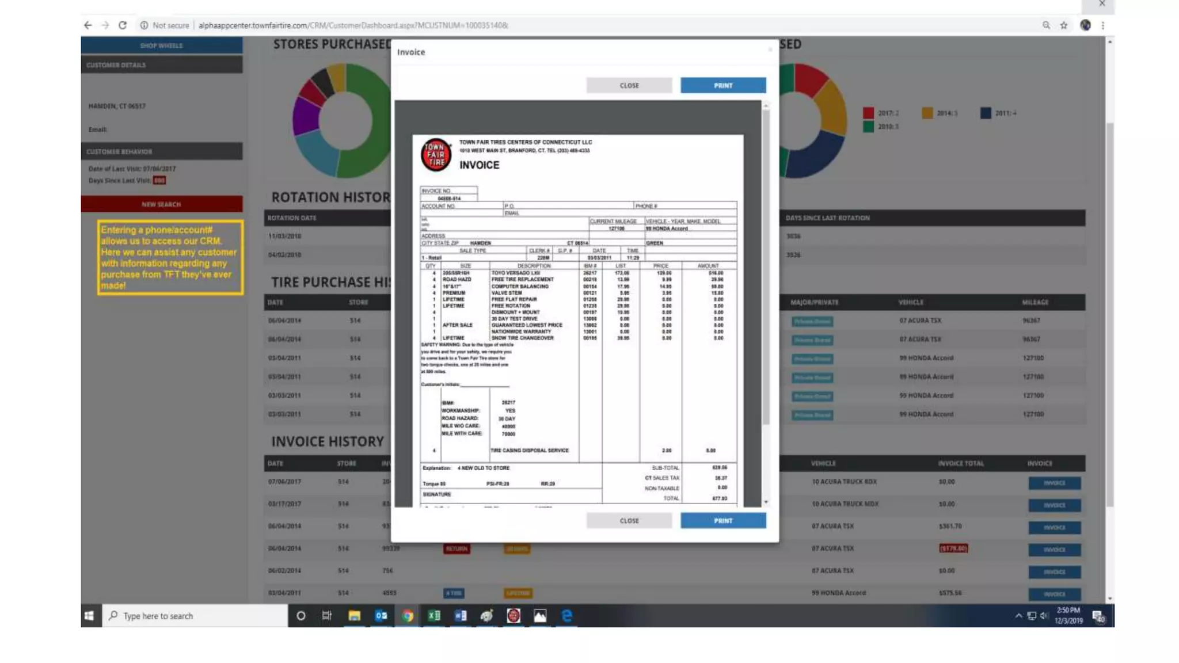Open the Chrome profile avatar
1179x663 pixels.
[x=1085, y=25]
